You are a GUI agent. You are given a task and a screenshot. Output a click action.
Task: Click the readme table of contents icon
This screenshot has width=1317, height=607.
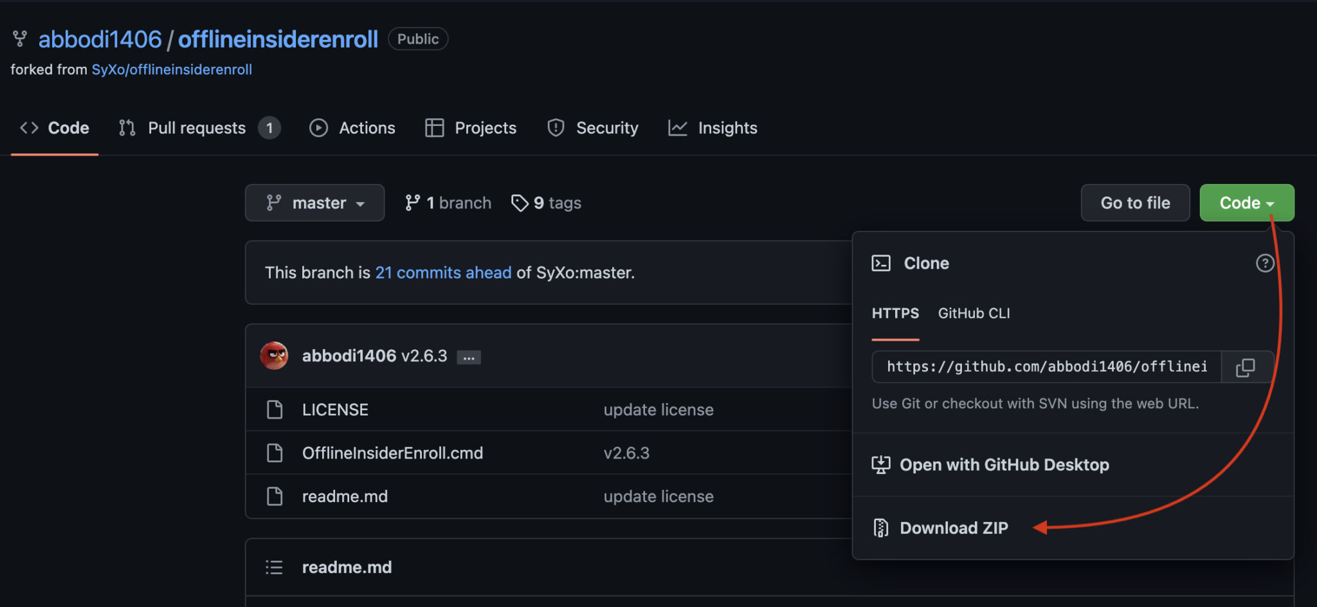tap(274, 567)
